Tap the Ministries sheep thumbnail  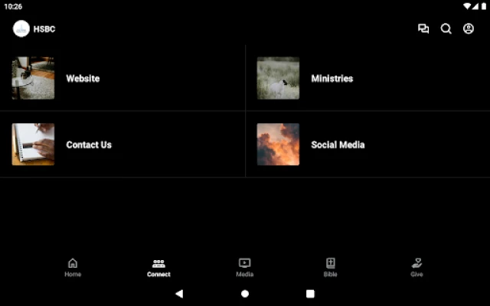(278, 78)
